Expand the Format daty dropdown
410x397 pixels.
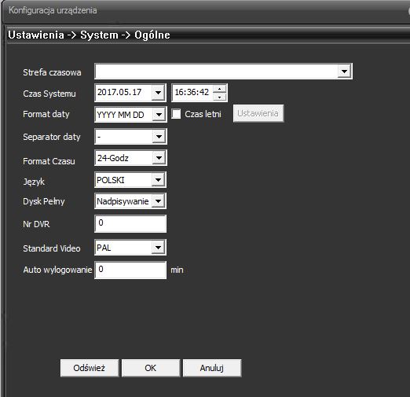click(x=159, y=115)
